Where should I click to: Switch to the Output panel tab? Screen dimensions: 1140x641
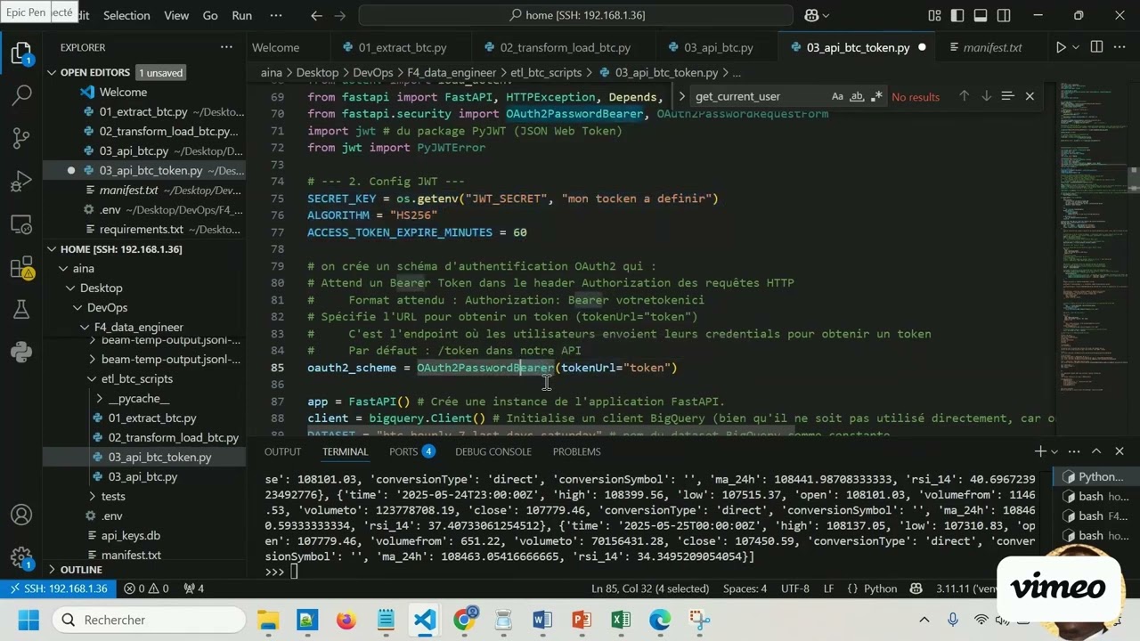tap(282, 451)
